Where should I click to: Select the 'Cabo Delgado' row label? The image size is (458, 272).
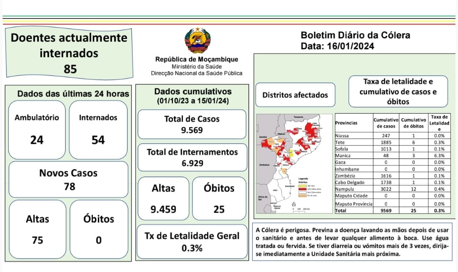click(349, 183)
